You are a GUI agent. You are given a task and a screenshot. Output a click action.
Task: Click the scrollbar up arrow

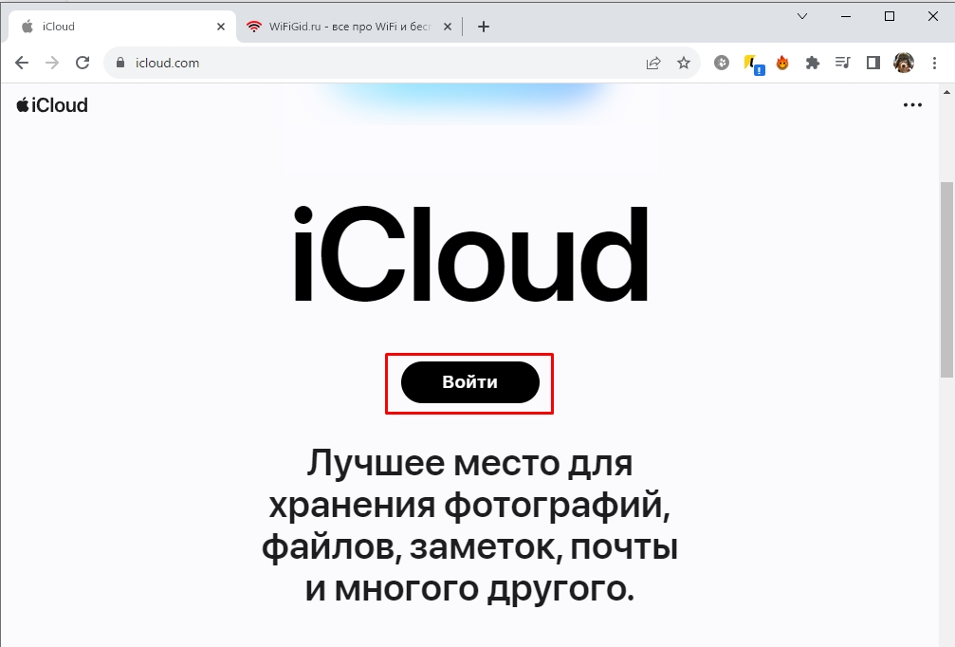947,93
